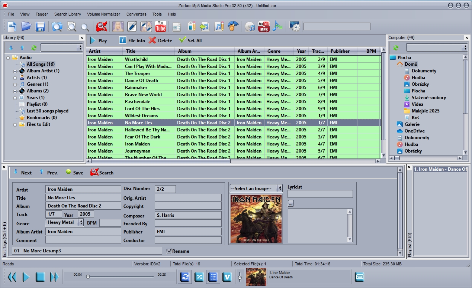Click the red search magnifier toolbar icon

pyautogui.click(x=102, y=27)
